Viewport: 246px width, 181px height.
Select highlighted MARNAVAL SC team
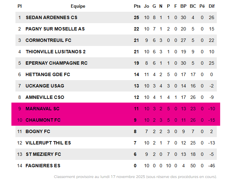(42, 109)
